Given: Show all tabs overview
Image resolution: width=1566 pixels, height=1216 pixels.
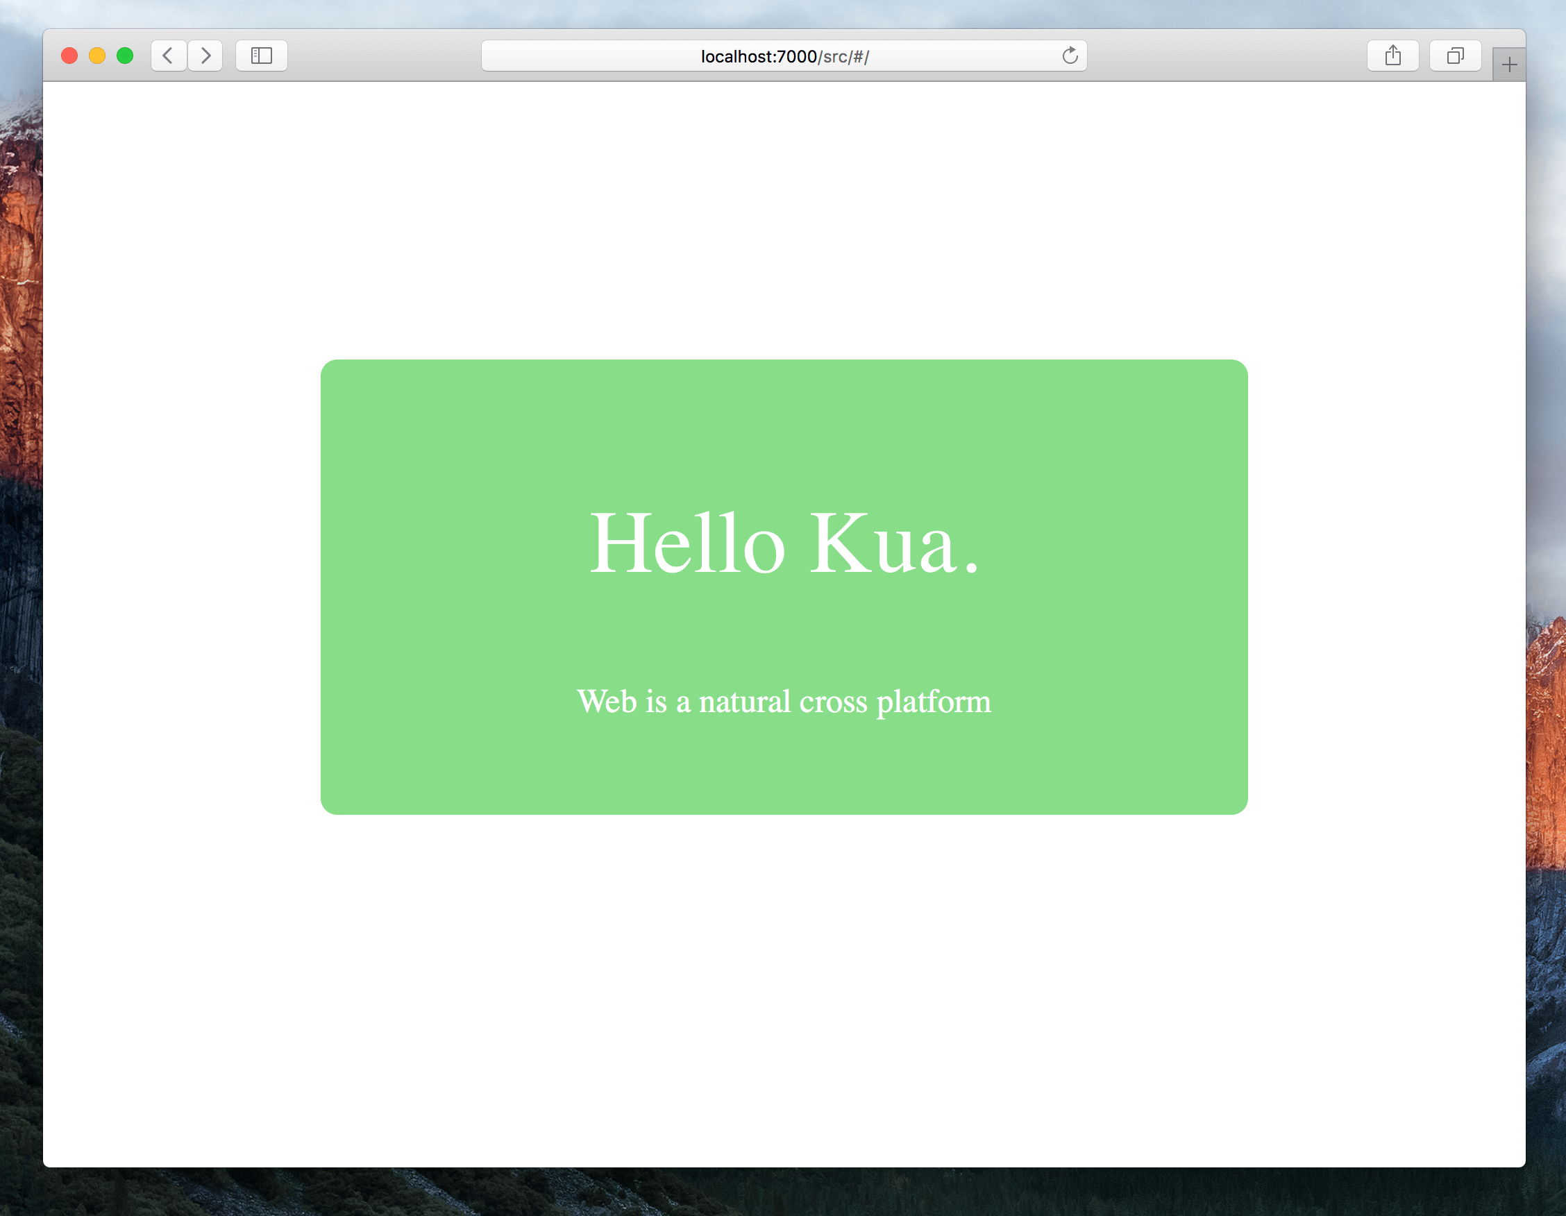Looking at the screenshot, I should coord(1454,56).
